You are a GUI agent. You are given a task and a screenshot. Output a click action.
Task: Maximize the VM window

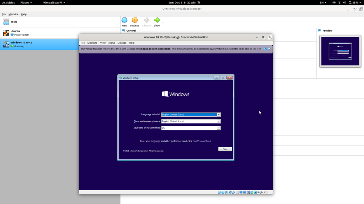coord(263,37)
